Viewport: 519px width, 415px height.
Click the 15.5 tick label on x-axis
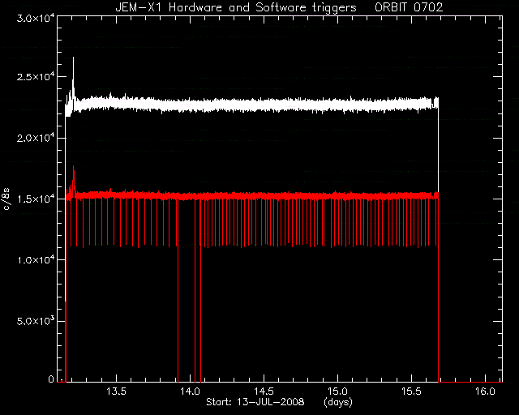point(411,391)
